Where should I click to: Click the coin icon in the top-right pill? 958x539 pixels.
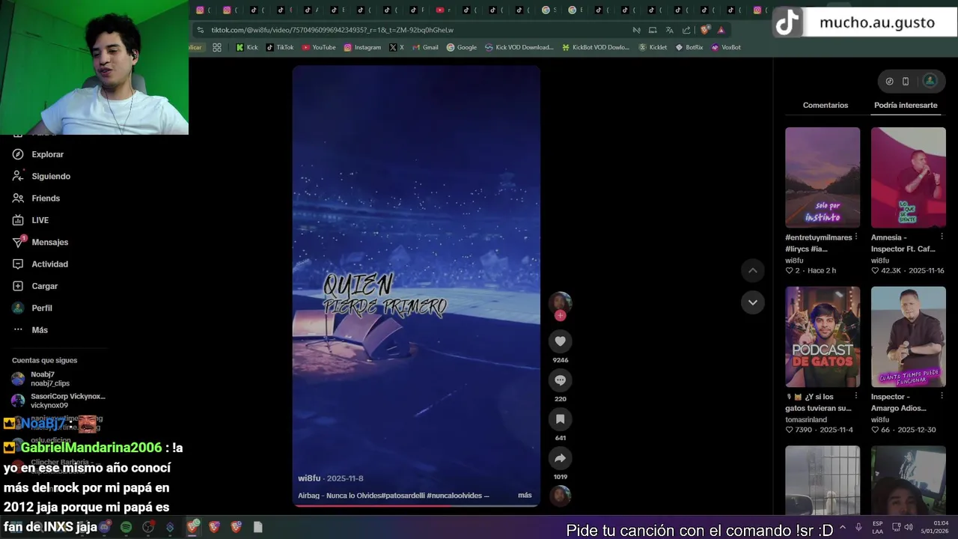(889, 81)
